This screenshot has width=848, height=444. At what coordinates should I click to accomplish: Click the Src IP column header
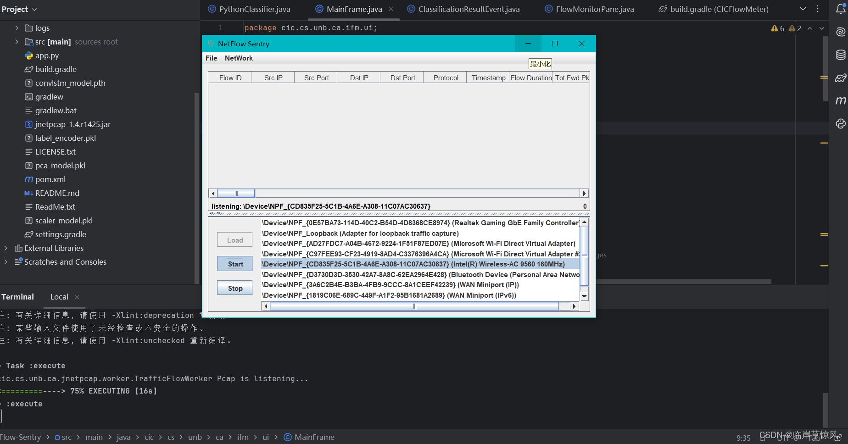pos(273,78)
